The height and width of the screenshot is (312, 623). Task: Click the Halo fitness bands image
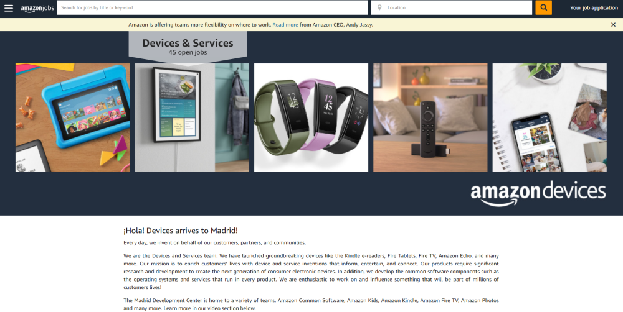(311, 117)
